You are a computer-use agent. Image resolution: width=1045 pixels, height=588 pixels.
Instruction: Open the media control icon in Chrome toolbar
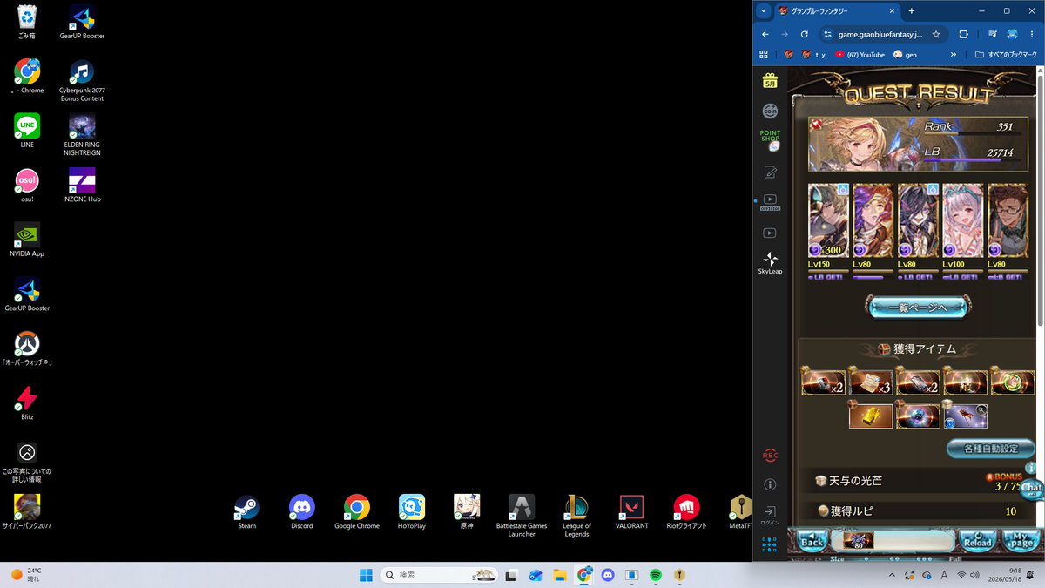click(993, 34)
